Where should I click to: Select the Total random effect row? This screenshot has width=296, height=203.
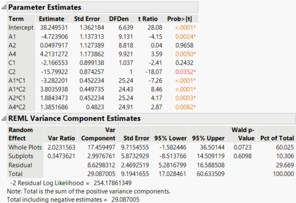15,173
